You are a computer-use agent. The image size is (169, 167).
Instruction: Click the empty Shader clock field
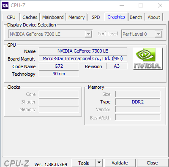pyautogui.click(x=59, y=102)
